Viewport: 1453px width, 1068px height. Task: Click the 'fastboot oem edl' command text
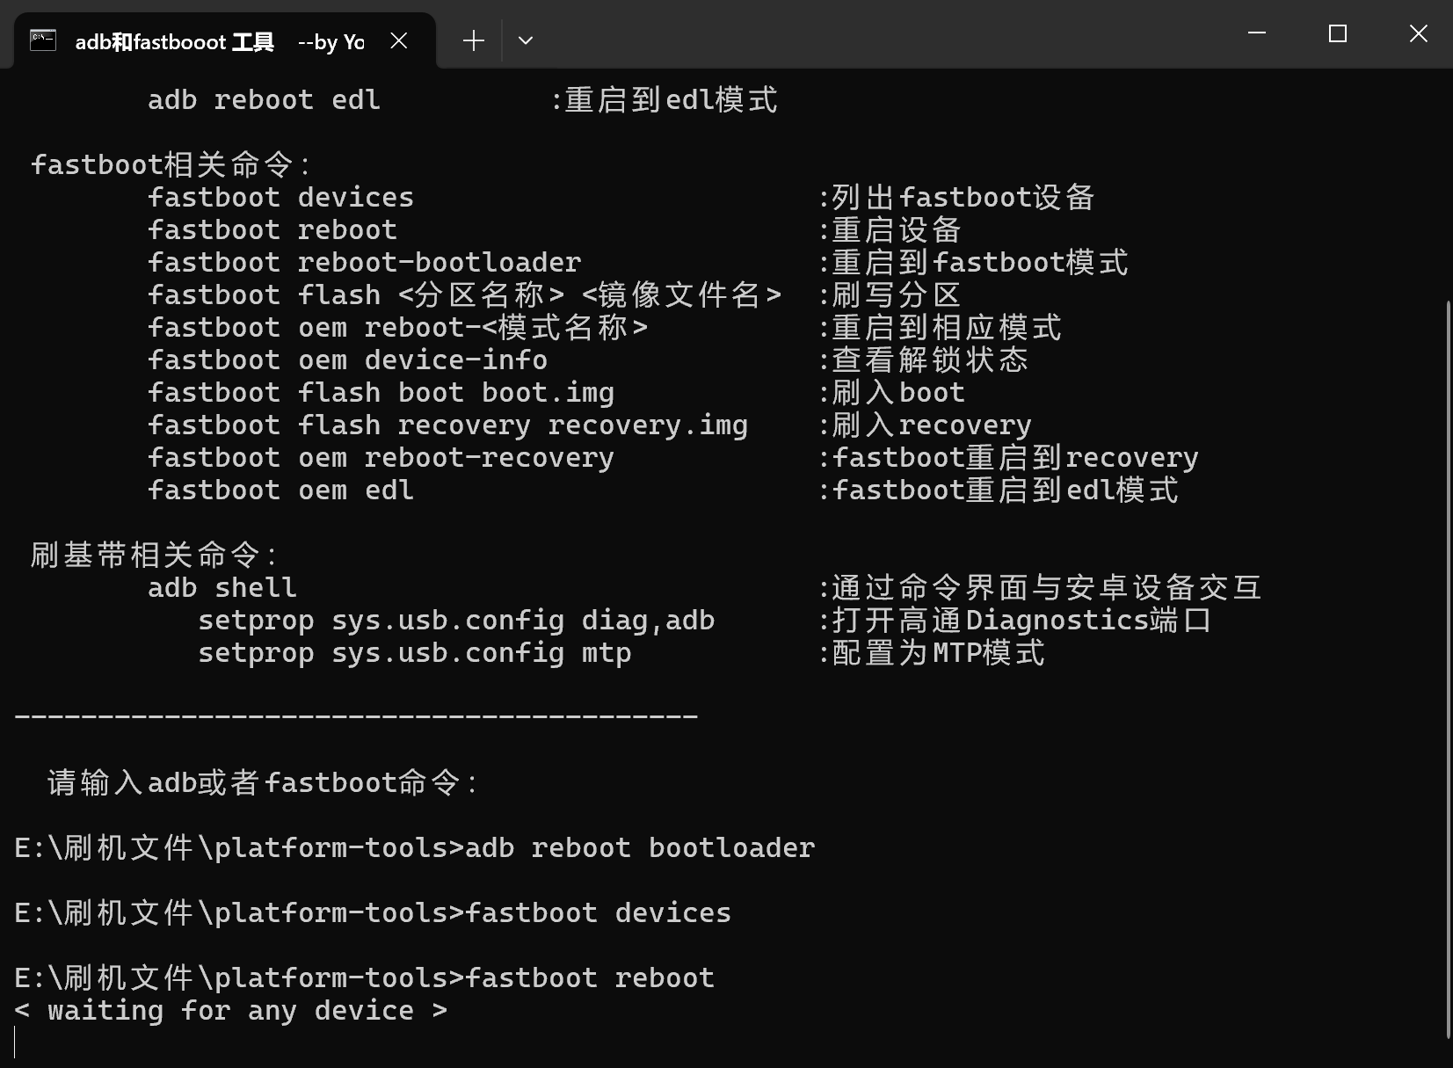tap(280, 490)
